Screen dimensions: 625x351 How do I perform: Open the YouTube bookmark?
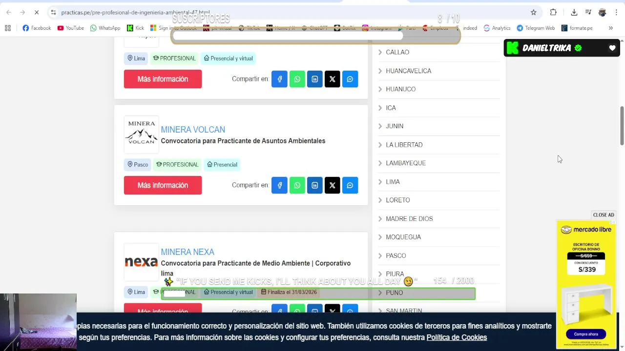point(70,28)
